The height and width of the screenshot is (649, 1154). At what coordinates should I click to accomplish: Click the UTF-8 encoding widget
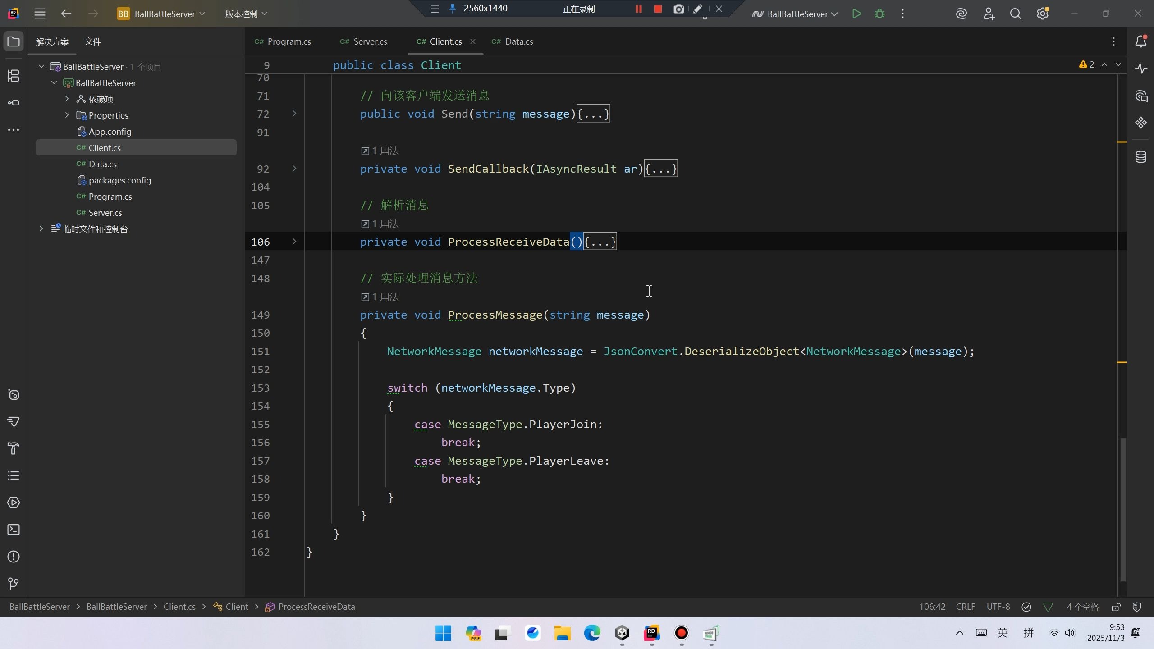pyautogui.click(x=998, y=607)
